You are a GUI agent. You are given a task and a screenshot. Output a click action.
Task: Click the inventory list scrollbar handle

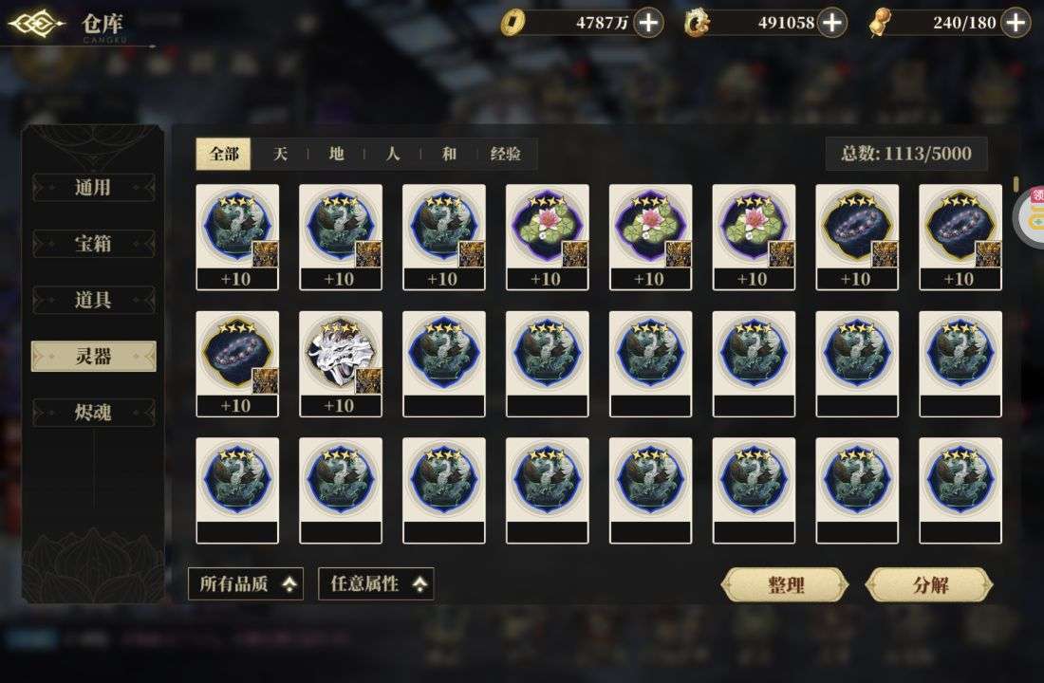point(1016,184)
